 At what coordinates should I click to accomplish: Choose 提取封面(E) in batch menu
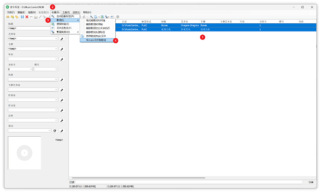(65, 24)
